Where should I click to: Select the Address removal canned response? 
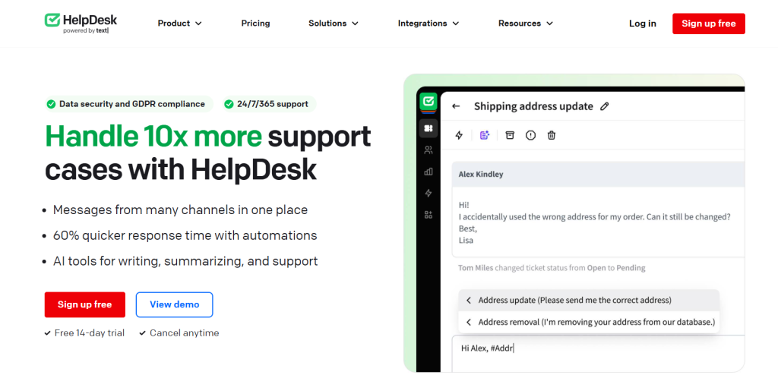[x=589, y=322]
